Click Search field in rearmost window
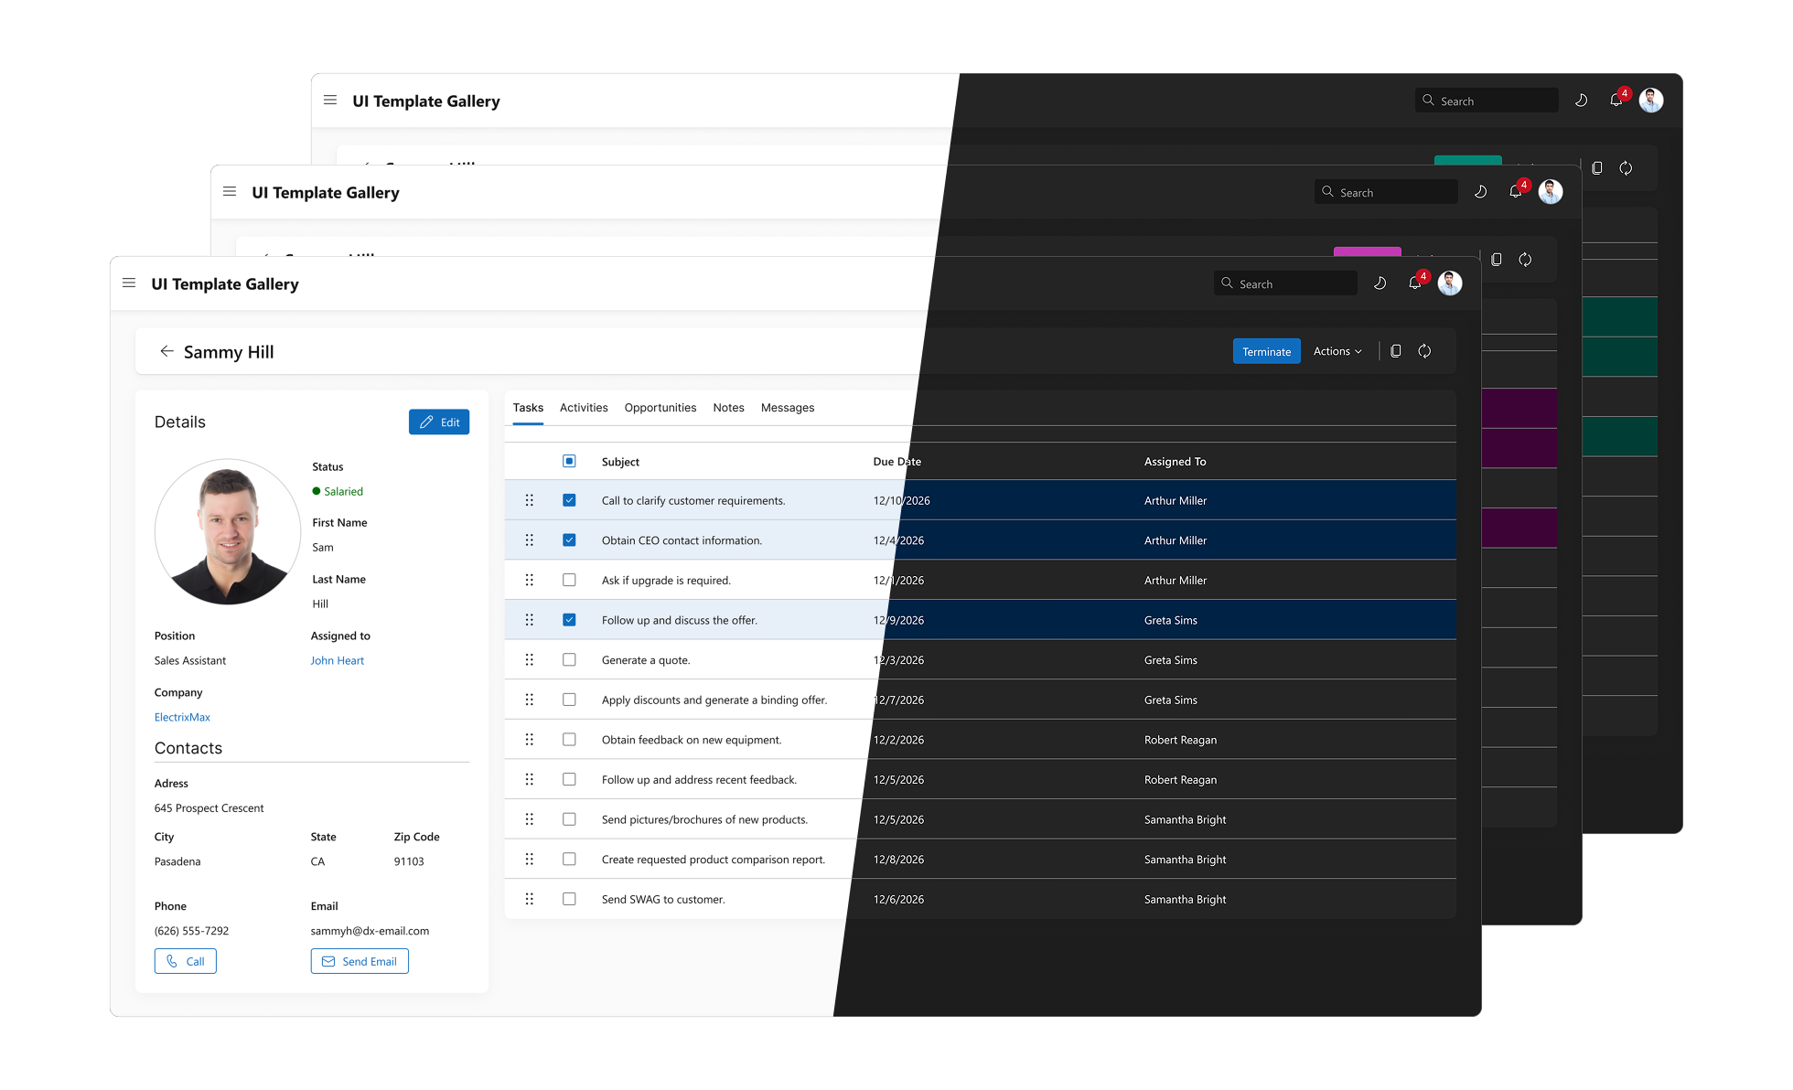The image size is (1793, 1090). click(x=1487, y=101)
